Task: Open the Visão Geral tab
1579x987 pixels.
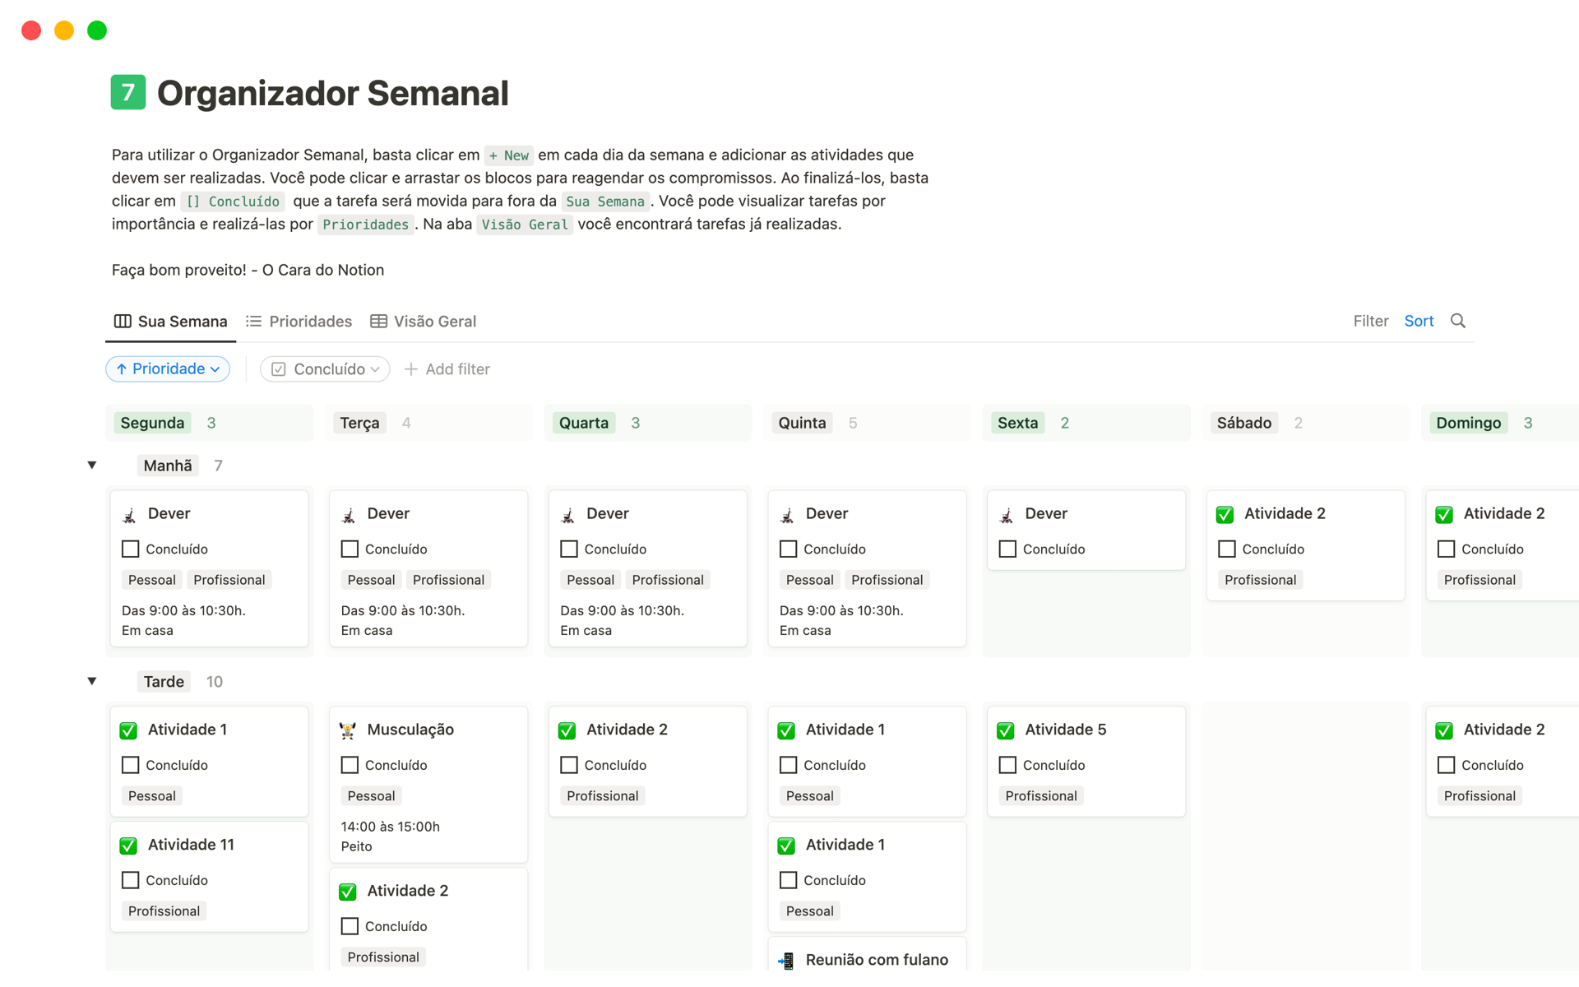Action: coord(424,322)
